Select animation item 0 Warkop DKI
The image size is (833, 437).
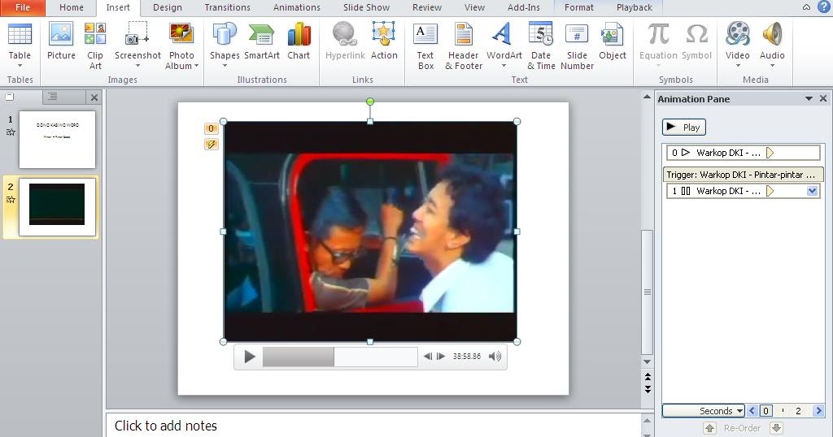tap(744, 153)
